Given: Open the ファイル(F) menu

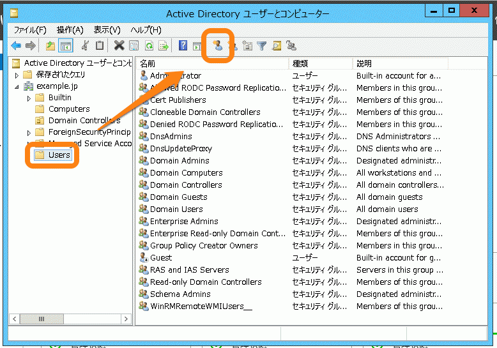Looking at the screenshot, I should pyautogui.click(x=30, y=30).
